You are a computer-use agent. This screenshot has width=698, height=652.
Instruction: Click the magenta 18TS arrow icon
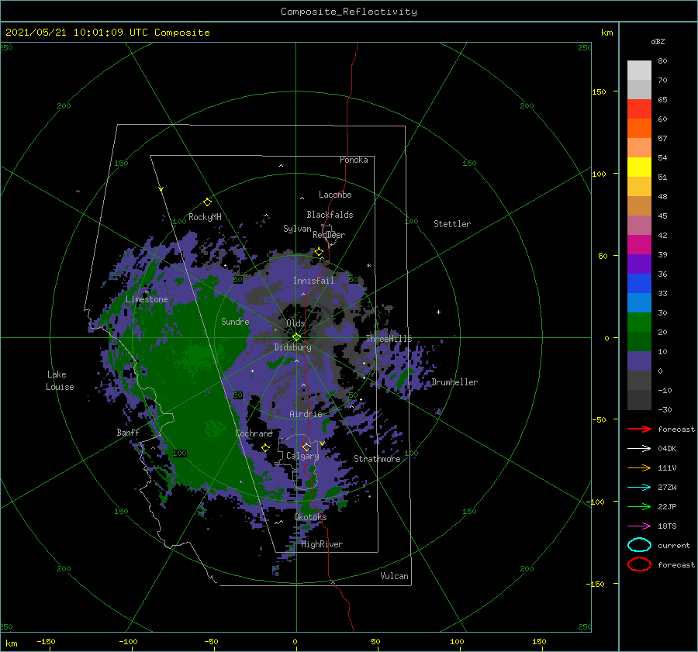coord(639,526)
